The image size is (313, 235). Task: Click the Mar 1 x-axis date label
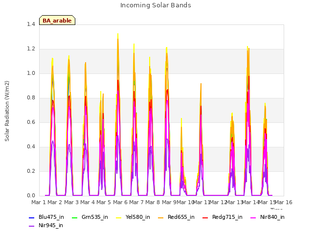point(39,202)
